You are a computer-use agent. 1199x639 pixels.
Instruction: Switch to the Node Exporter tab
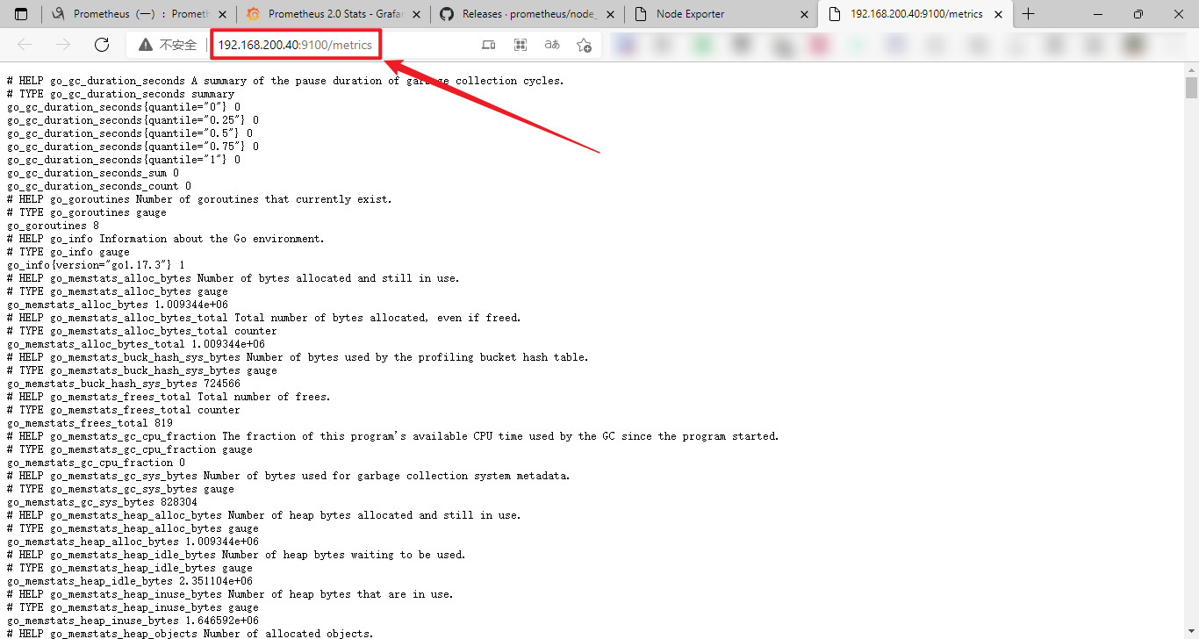click(722, 14)
